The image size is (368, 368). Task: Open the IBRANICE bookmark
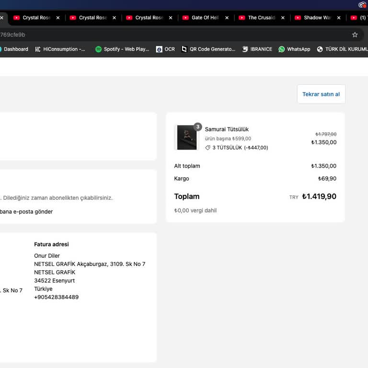tap(257, 49)
